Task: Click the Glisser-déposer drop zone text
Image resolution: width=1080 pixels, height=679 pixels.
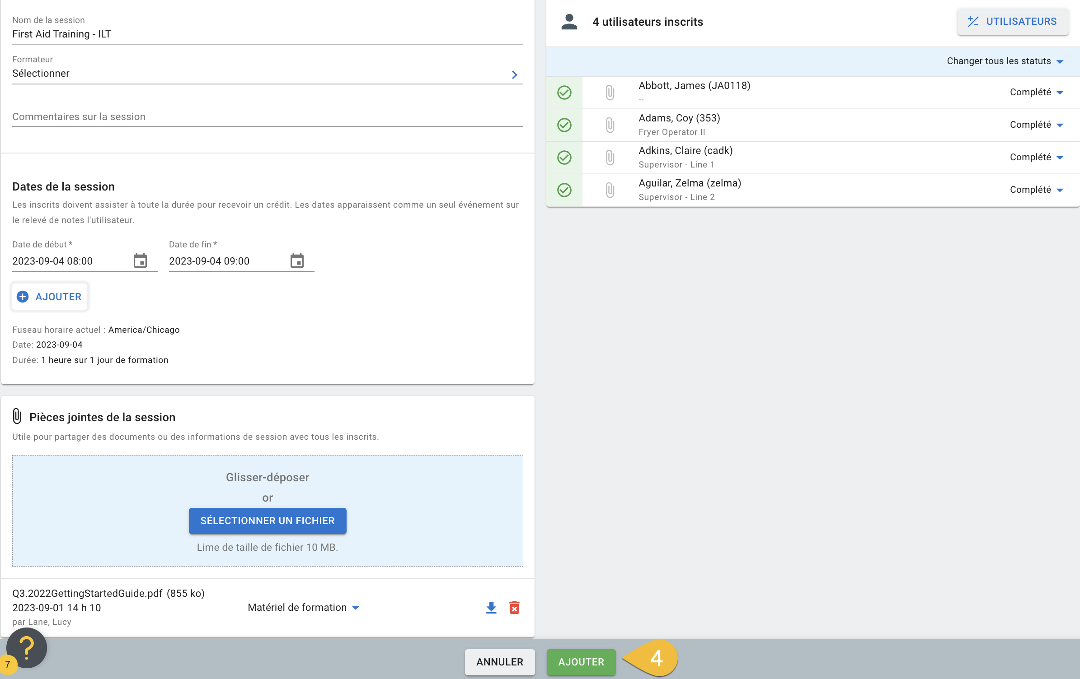Action: 268,477
